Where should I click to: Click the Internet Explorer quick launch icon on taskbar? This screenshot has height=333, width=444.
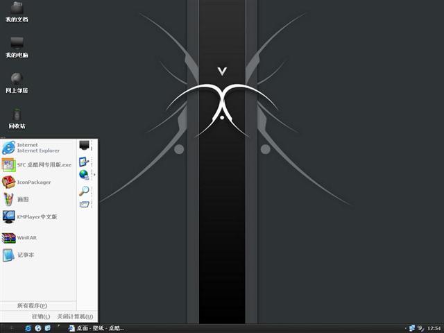[28, 328]
